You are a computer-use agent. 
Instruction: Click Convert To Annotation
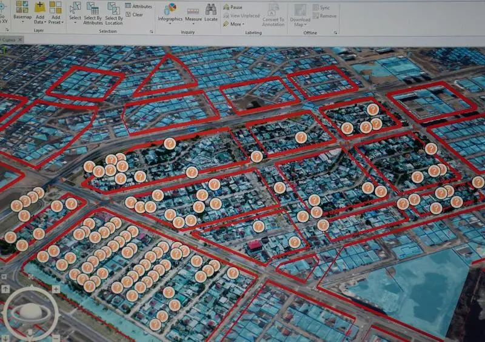point(273,15)
